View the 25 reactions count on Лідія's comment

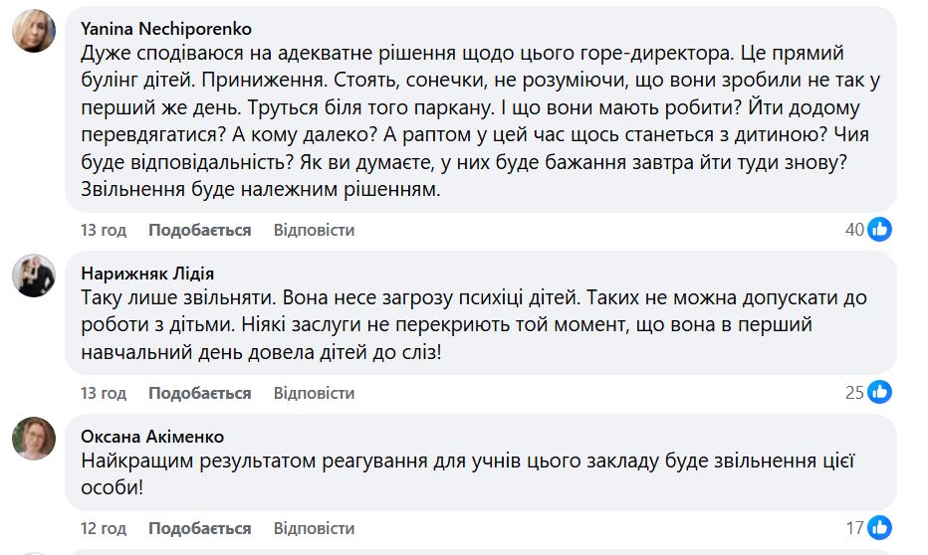(x=854, y=393)
